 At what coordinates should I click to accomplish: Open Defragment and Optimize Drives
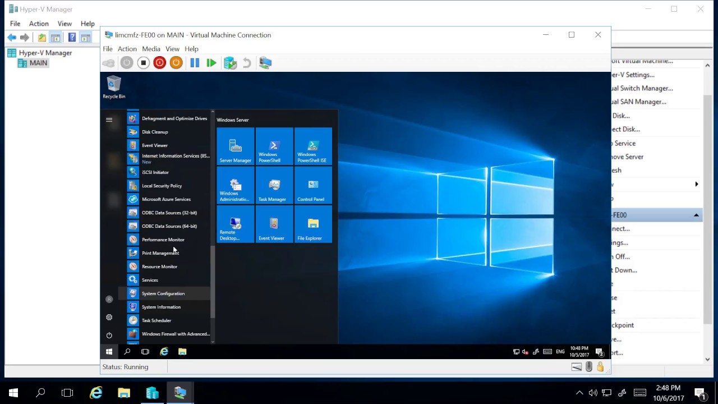[x=168, y=118]
